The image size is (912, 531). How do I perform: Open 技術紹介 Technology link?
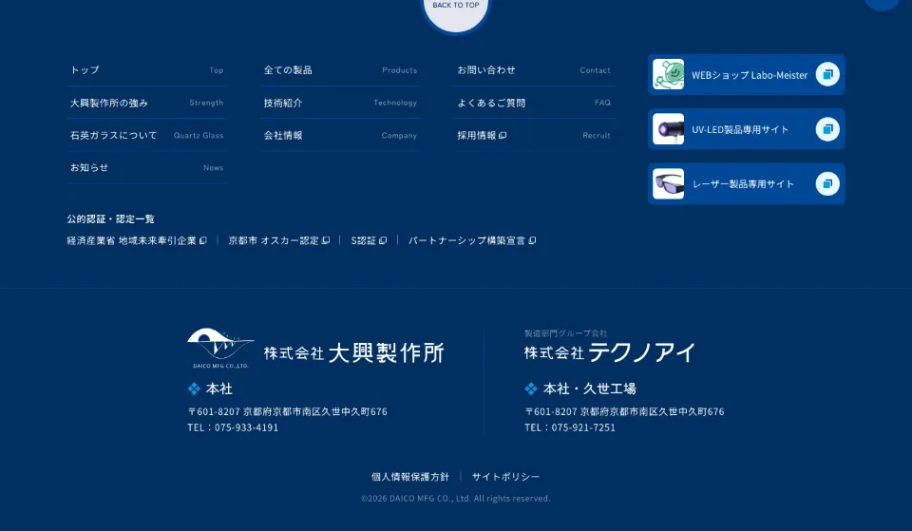340,103
